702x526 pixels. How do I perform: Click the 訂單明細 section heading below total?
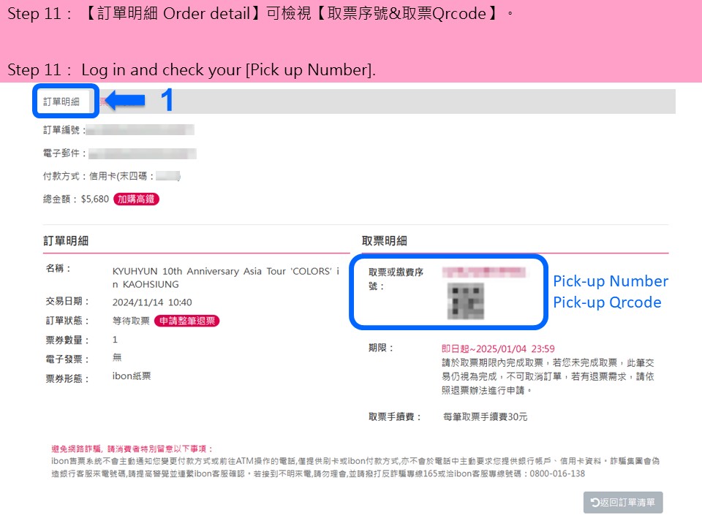tap(66, 240)
